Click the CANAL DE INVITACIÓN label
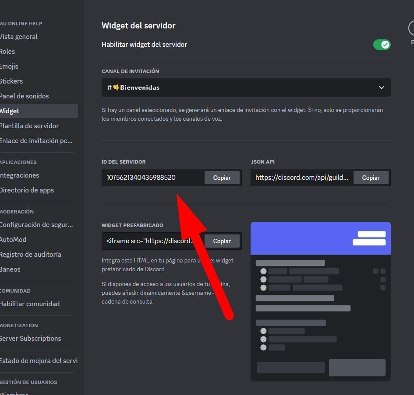 (x=130, y=71)
